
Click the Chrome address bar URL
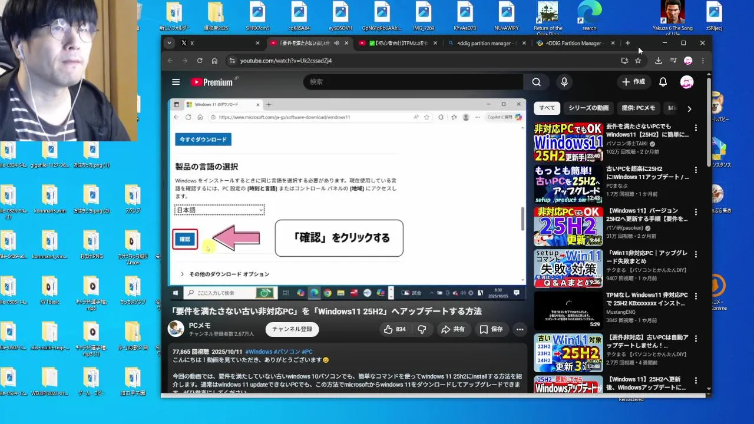[x=286, y=61]
